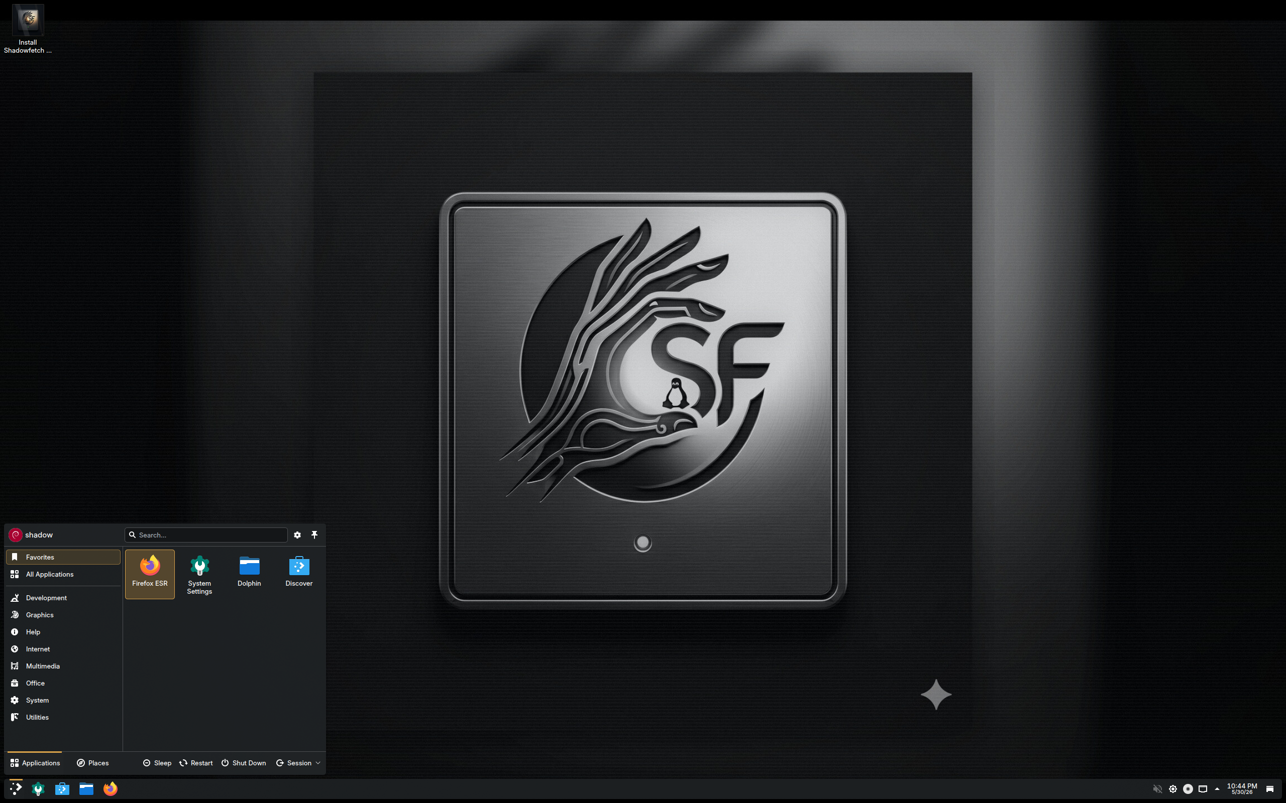
Task: Switch to the Applications tab
Action: coord(35,763)
